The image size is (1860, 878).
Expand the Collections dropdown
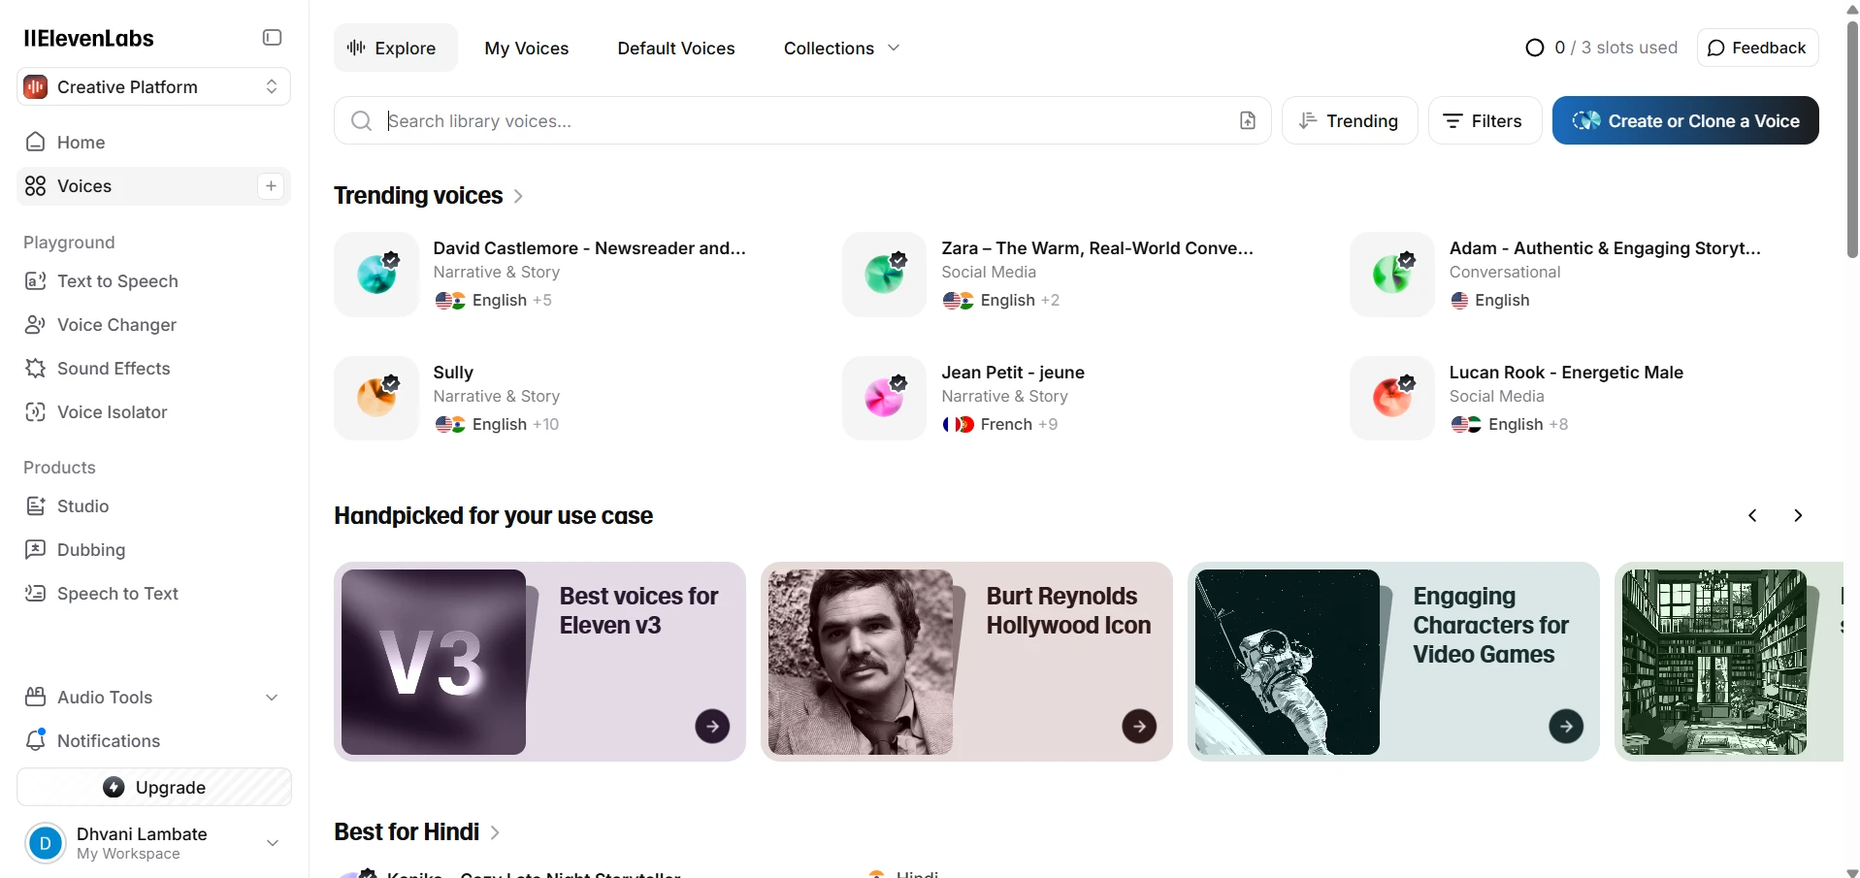(842, 49)
